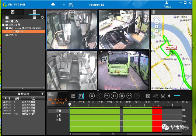The height and width of the screenshot is (136, 196).
Task: Collapse the folder directory tree node
Action: pyautogui.click(x=3, y=25)
